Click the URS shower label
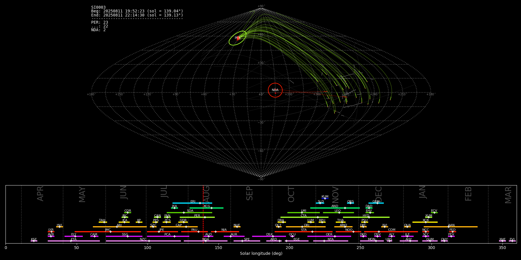 [x=389, y=239]
